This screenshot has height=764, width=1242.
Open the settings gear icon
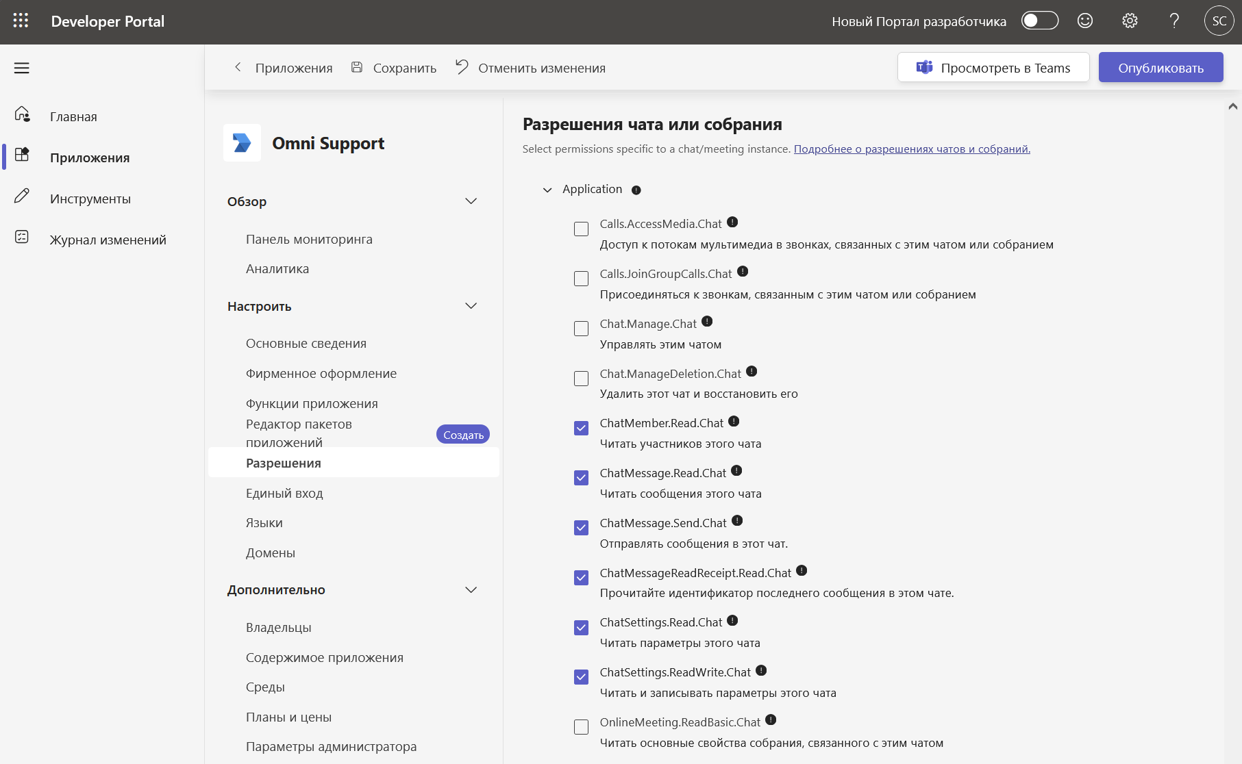point(1130,21)
